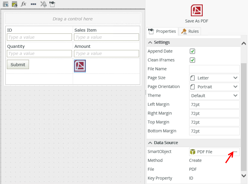Click the properties panel scrollbar thumb
This screenshot has height=184, width=248.
(244, 117)
